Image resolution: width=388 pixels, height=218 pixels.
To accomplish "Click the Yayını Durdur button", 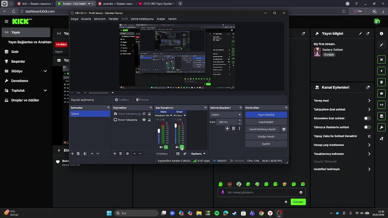I will click(x=266, y=115).
